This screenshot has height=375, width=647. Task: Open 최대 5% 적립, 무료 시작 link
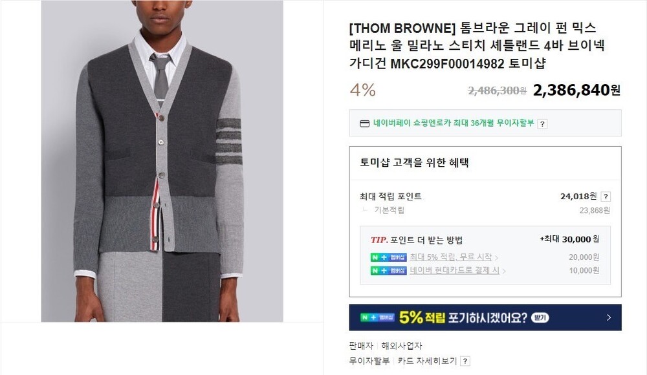[450, 257]
